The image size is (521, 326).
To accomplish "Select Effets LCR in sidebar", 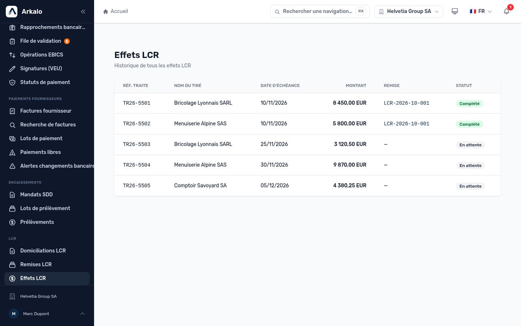I will click(x=47, y=278).
